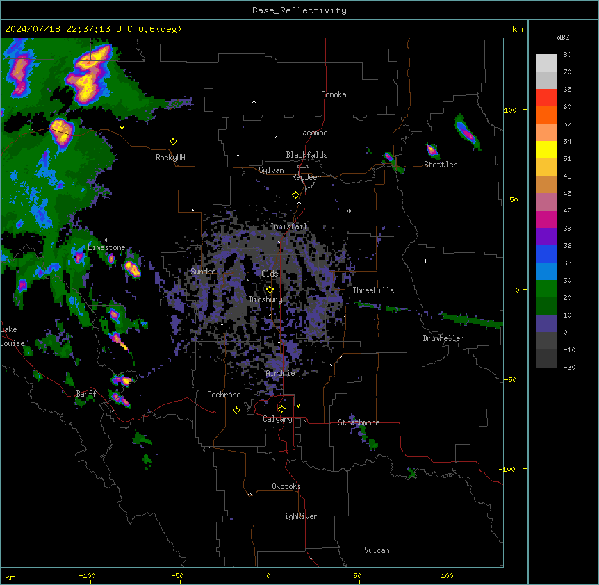The height and width of the screenshot is (585, 599).
Task: Click the orange swatch between 60 and 57 dBZ
Action: [546, 115]
